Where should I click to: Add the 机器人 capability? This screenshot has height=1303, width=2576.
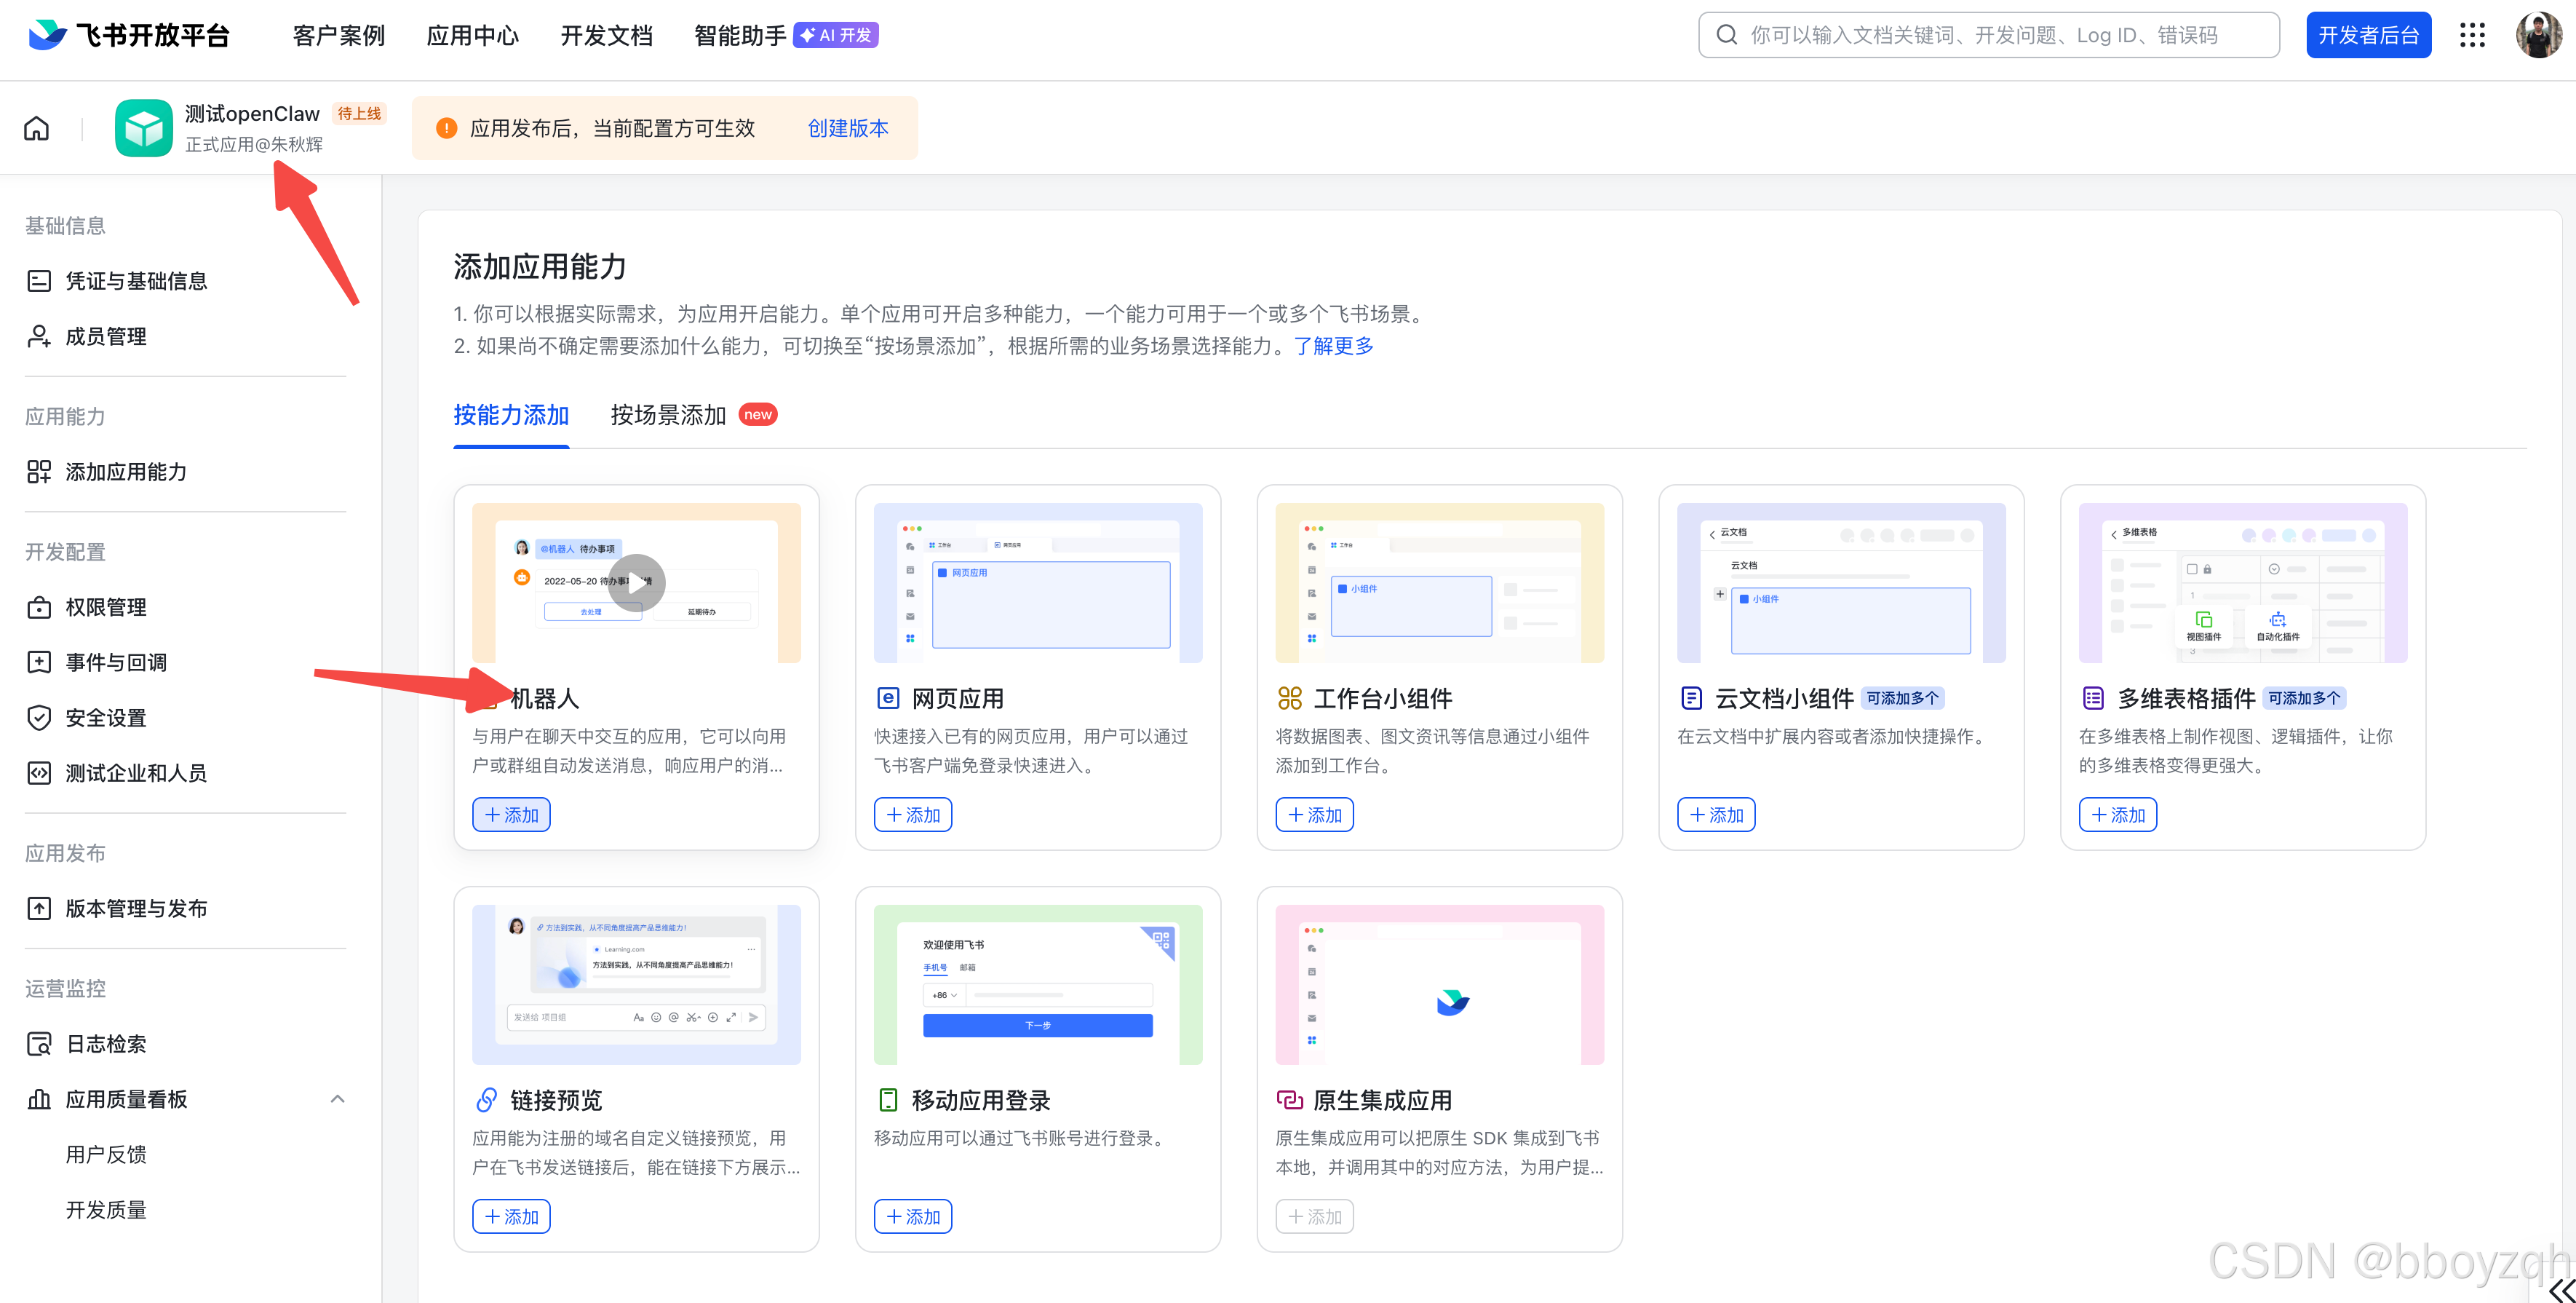(511, 815)
